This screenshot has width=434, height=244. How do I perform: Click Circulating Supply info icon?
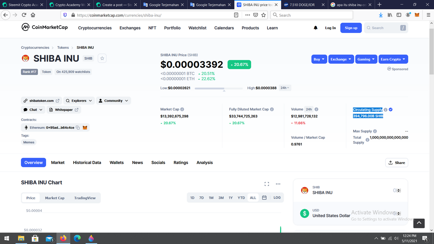pos(386,110)
